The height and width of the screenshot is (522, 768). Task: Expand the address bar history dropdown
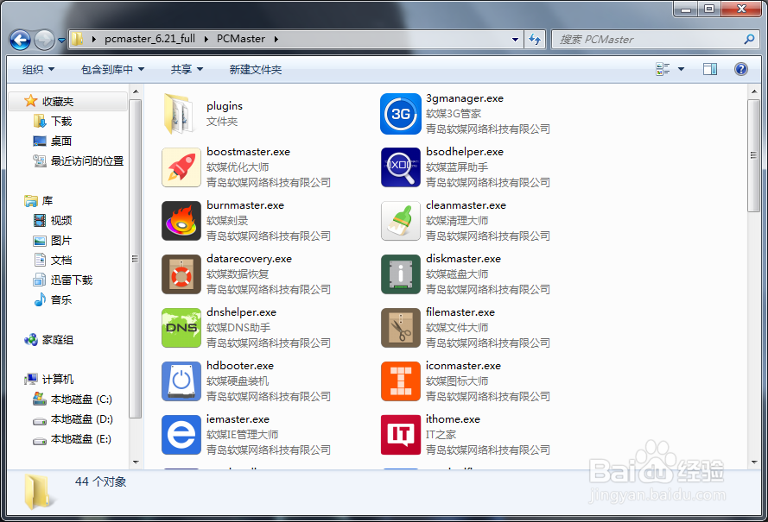[x=515, y=39]
